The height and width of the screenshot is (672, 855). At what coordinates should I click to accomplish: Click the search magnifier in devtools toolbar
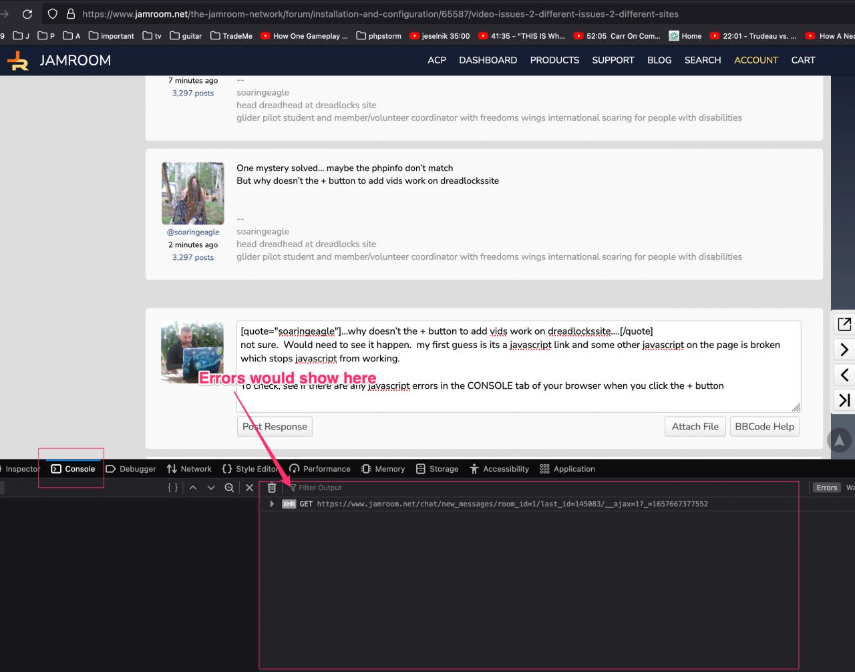coord(229,488)
